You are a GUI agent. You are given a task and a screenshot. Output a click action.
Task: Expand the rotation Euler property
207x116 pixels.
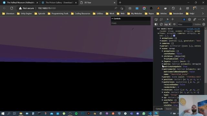162,90
